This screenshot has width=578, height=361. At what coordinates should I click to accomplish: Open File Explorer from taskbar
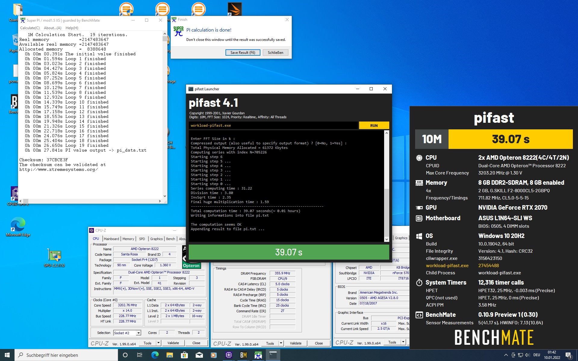point(169,355)
